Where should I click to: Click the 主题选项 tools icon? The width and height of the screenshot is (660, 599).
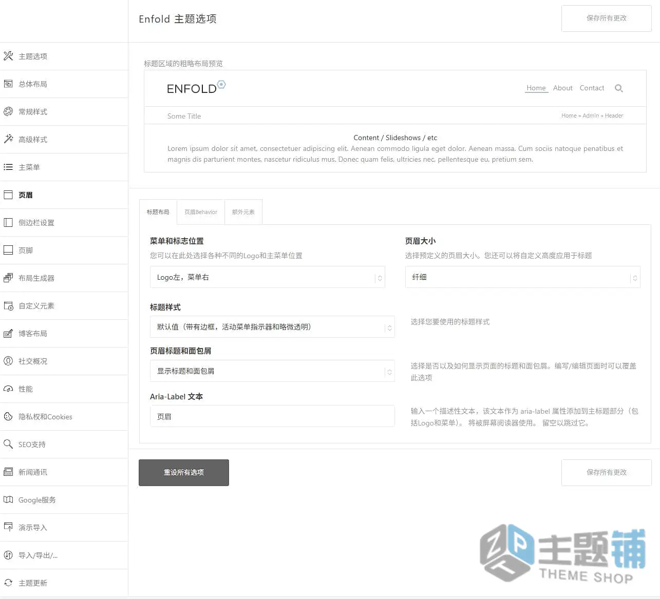8,56
